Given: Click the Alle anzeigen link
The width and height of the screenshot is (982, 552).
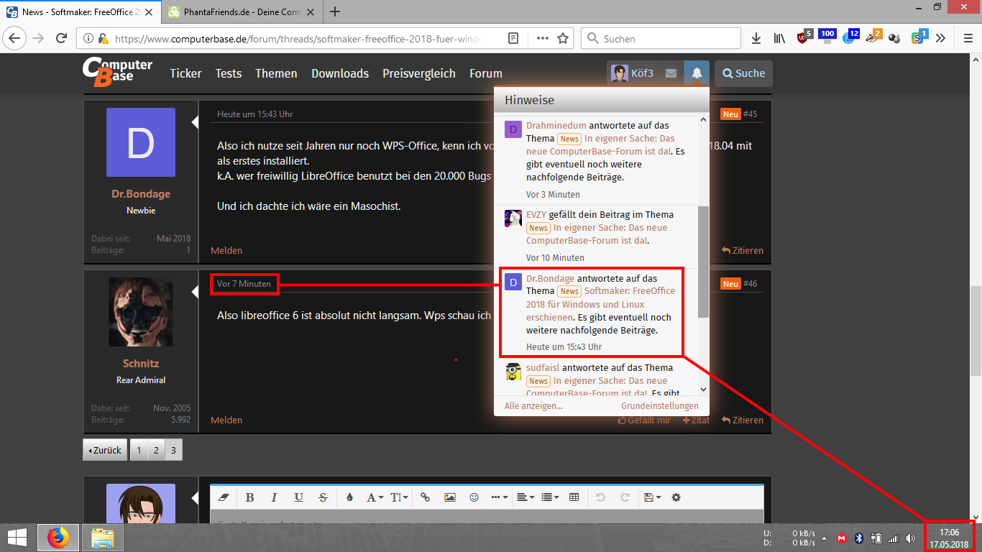Looking at the screenshot, I should coord(532,406).
